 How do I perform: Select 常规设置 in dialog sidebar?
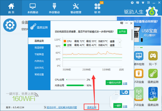pos(39,74)
